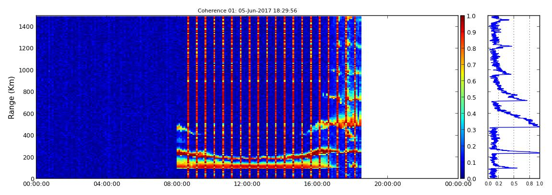Image resolution: width=552 pixels, height=195 pixels.
Task: Click the profile plot 0.2 x-axis label
Action: point(499,184)
